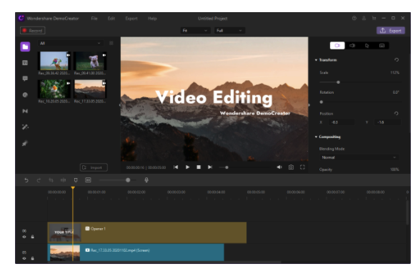
Task: Collapse the Transform section
Action: coord(316,60)
